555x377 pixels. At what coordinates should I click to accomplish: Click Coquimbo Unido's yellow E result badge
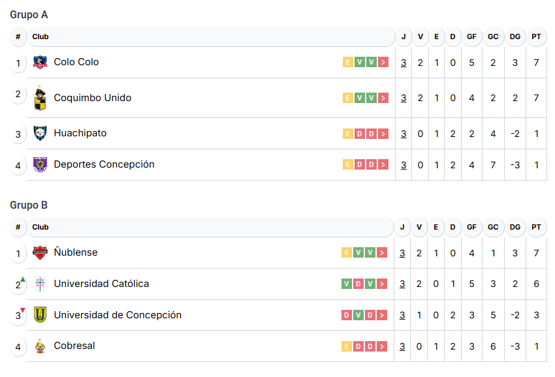[348, 98]
